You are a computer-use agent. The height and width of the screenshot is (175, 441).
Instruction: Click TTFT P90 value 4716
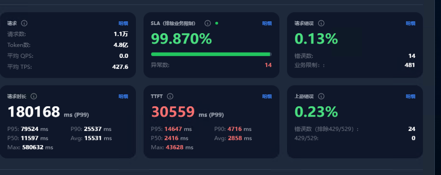tap(235, 129)
